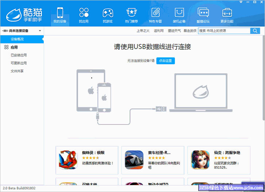Open 可更新应用 in the sidebar

pyautogui.click(x=19, y=63)
